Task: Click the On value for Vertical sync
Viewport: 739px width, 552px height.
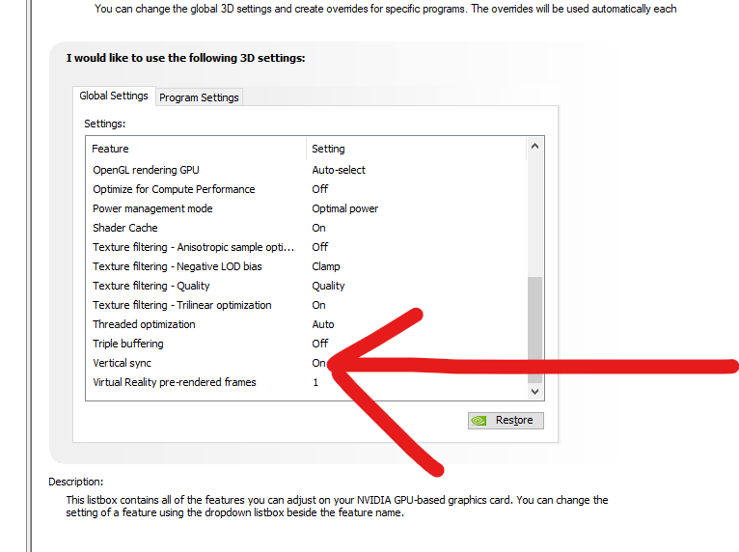Action: pos(318,363)
